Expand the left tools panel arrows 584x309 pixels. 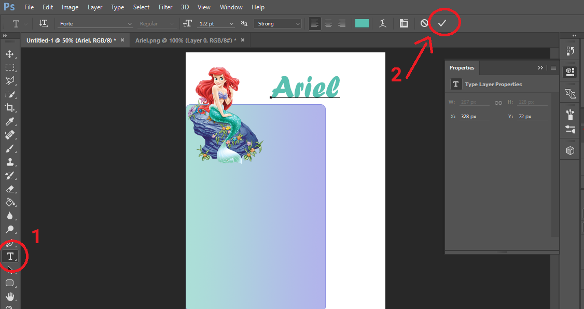(x=5, y=35)
